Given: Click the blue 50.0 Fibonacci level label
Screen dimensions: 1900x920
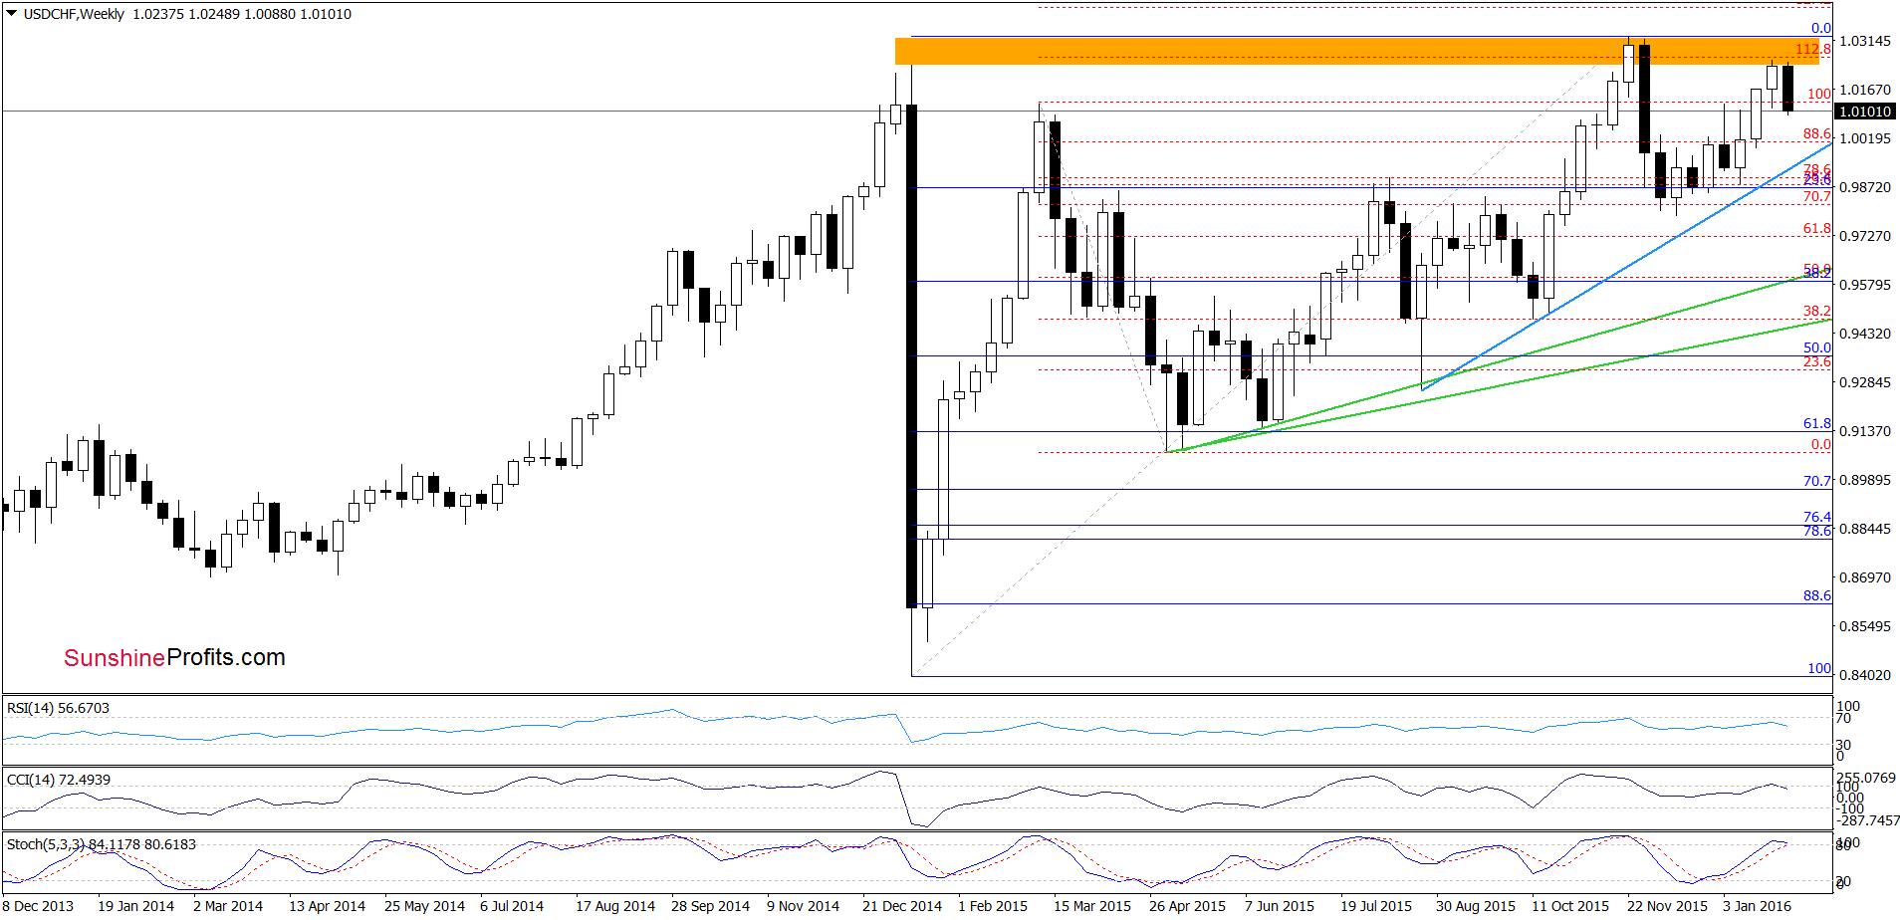Looking at the screenshot, I should tap(1817, 347).
